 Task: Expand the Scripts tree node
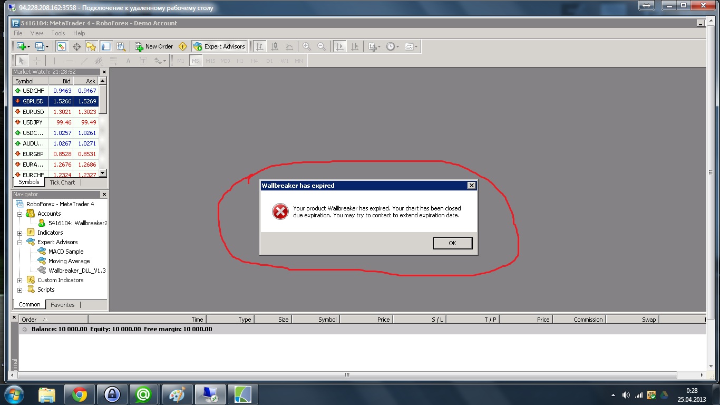pyautogui.click(x=20, y=290)
